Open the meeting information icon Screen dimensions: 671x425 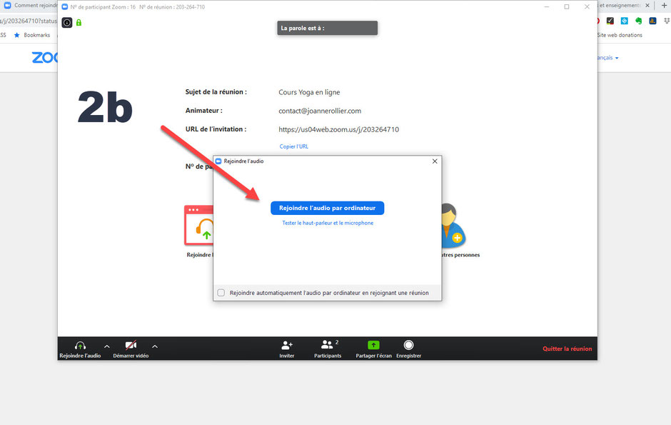tap(67, 23)
